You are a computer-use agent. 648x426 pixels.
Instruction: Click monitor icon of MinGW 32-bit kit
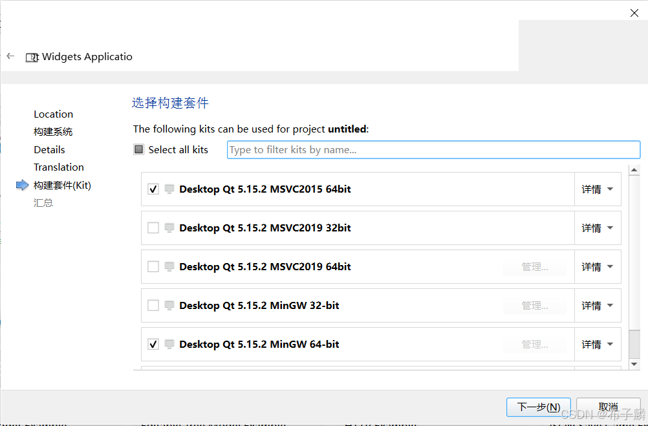[x=169, y=306]
